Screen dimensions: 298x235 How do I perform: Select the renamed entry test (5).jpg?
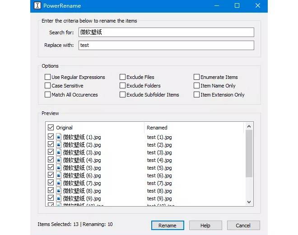click(159, 168)
